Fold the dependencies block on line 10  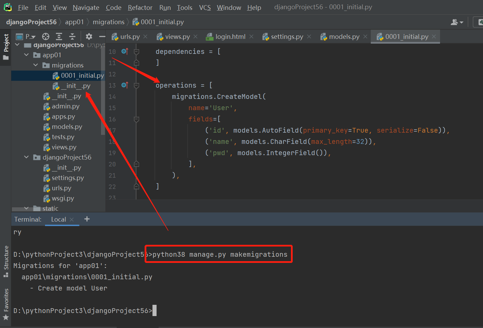pyautogui.click(x=136, y=51)
